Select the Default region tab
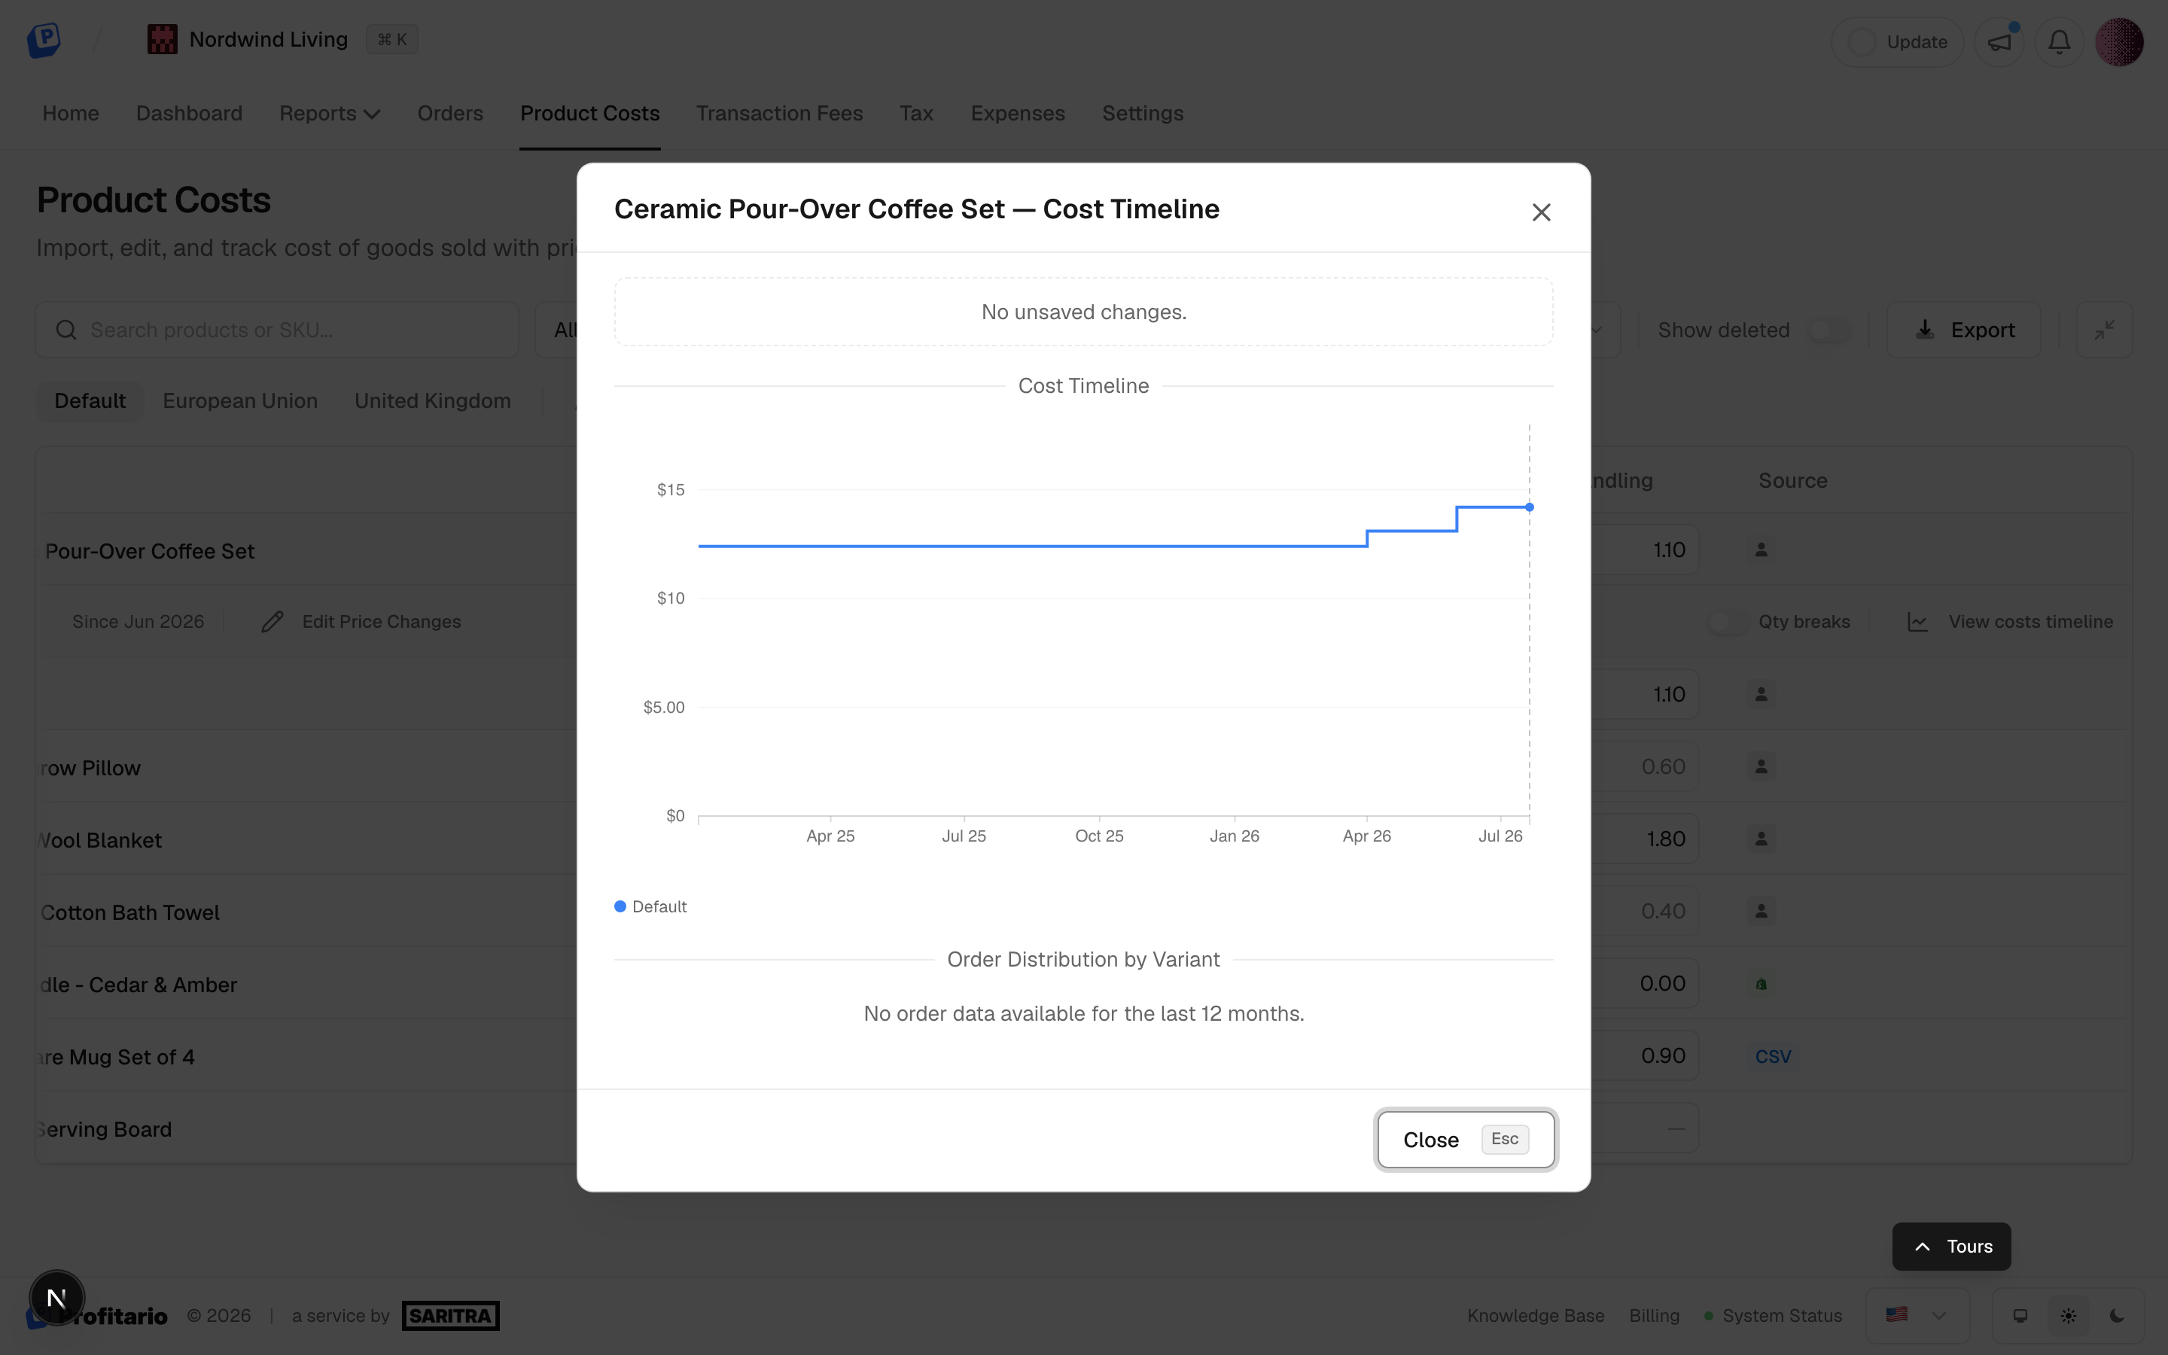This screenshot has width=2168, height=1355. pyautogui.click(x=90, y=400)
